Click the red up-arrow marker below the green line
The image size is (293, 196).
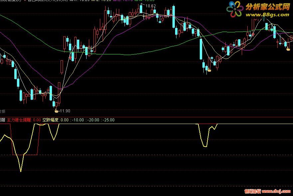point(253,34)
